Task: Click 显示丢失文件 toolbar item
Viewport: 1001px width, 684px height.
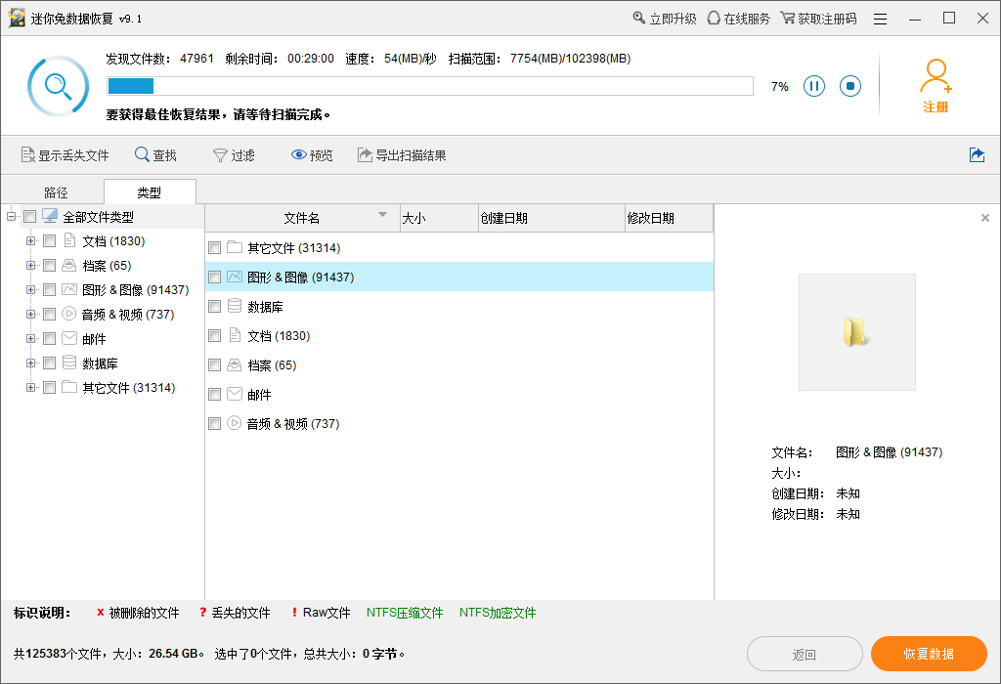Action: pyautogui.click(x=65, y=155)
